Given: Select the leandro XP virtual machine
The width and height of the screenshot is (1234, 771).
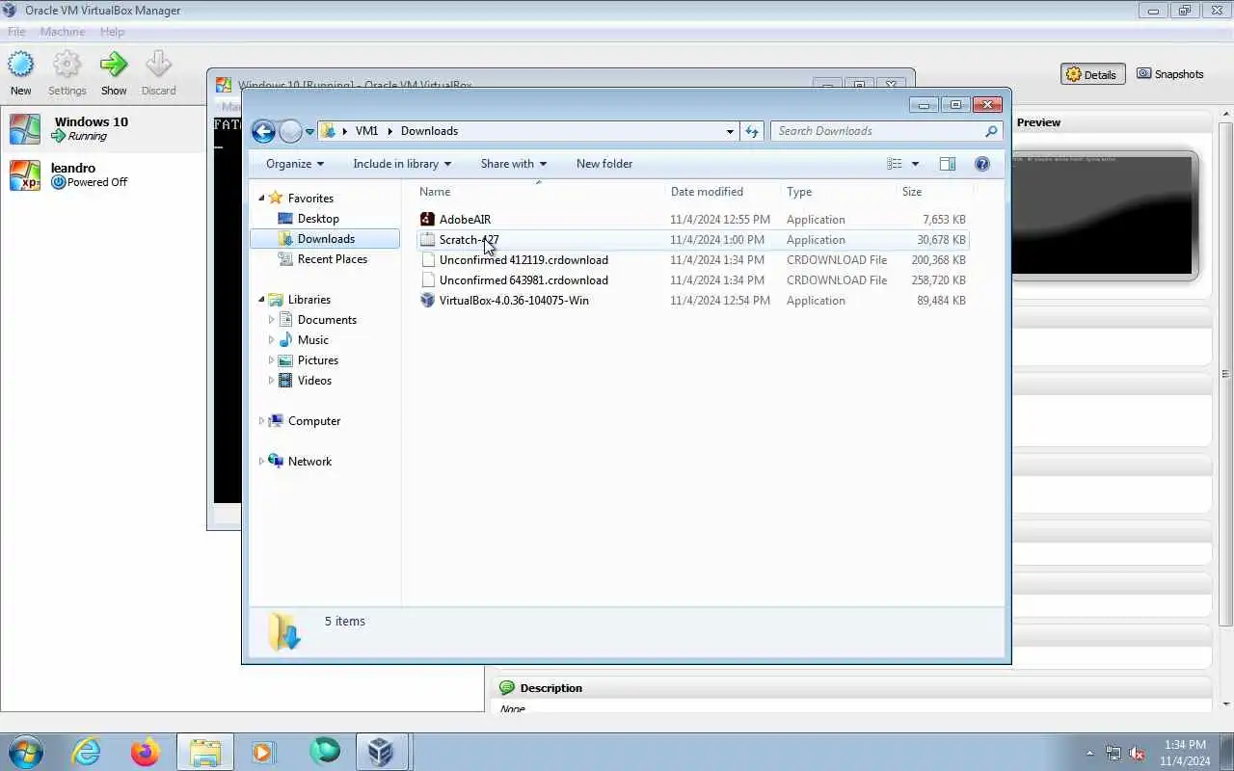Looking at the screenshot, I should coord(104,174).
